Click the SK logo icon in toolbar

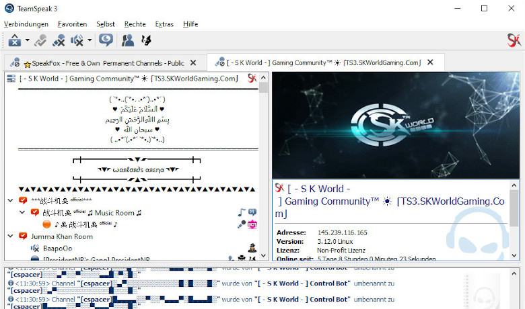tap(514, 40)
